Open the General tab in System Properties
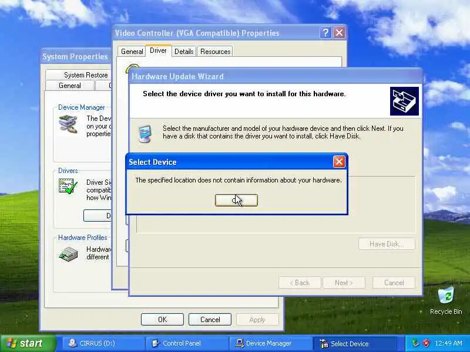The image size is (470, 352). 70,86
